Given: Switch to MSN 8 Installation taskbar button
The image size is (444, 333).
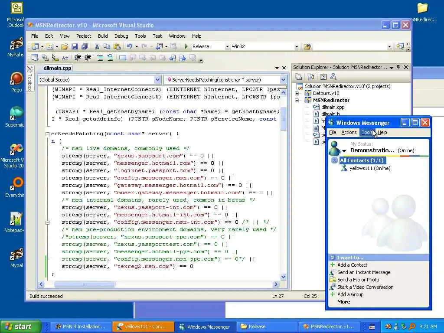Looking at the screenshot, I should pos(80,327).
